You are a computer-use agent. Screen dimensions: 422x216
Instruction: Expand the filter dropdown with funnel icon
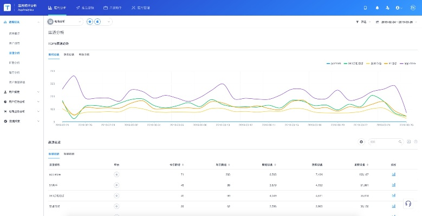(x=364, y=22)
